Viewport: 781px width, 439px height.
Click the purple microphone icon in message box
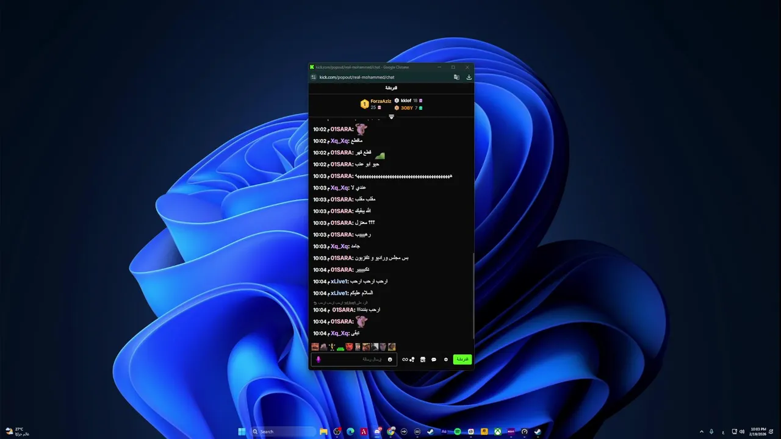point(318,359)
